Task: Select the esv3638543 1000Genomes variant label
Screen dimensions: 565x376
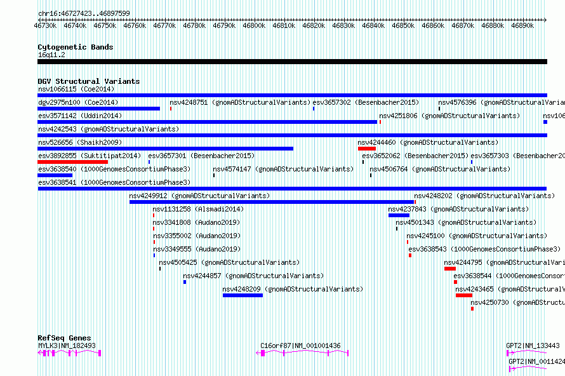Action: pos(484,249)
